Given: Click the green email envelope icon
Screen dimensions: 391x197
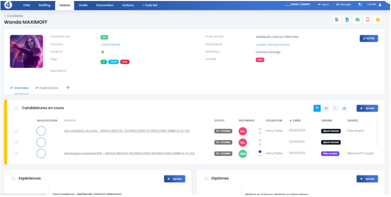Looking at the screenshot, I should 357,20.
